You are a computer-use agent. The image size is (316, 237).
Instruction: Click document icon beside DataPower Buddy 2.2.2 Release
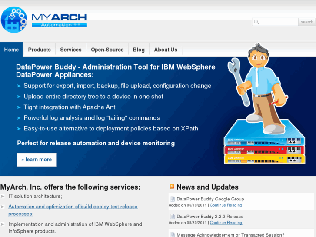pyautogui.click(x=173, y=217)
